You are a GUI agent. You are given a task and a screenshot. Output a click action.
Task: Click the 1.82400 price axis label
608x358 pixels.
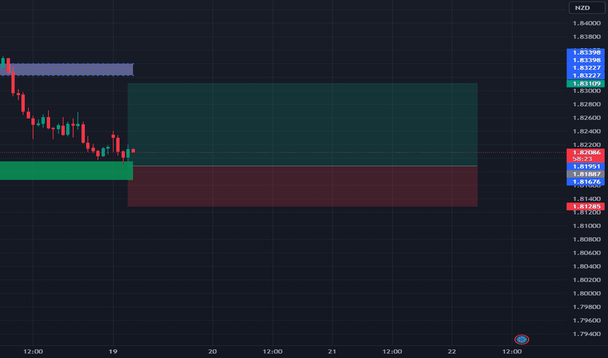tap(586, 131)
